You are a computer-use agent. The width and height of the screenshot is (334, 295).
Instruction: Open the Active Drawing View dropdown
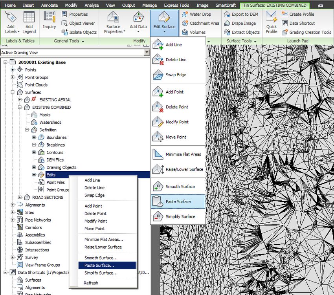pos(147,52)
